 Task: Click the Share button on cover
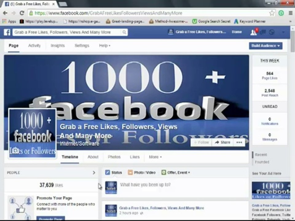222,142
